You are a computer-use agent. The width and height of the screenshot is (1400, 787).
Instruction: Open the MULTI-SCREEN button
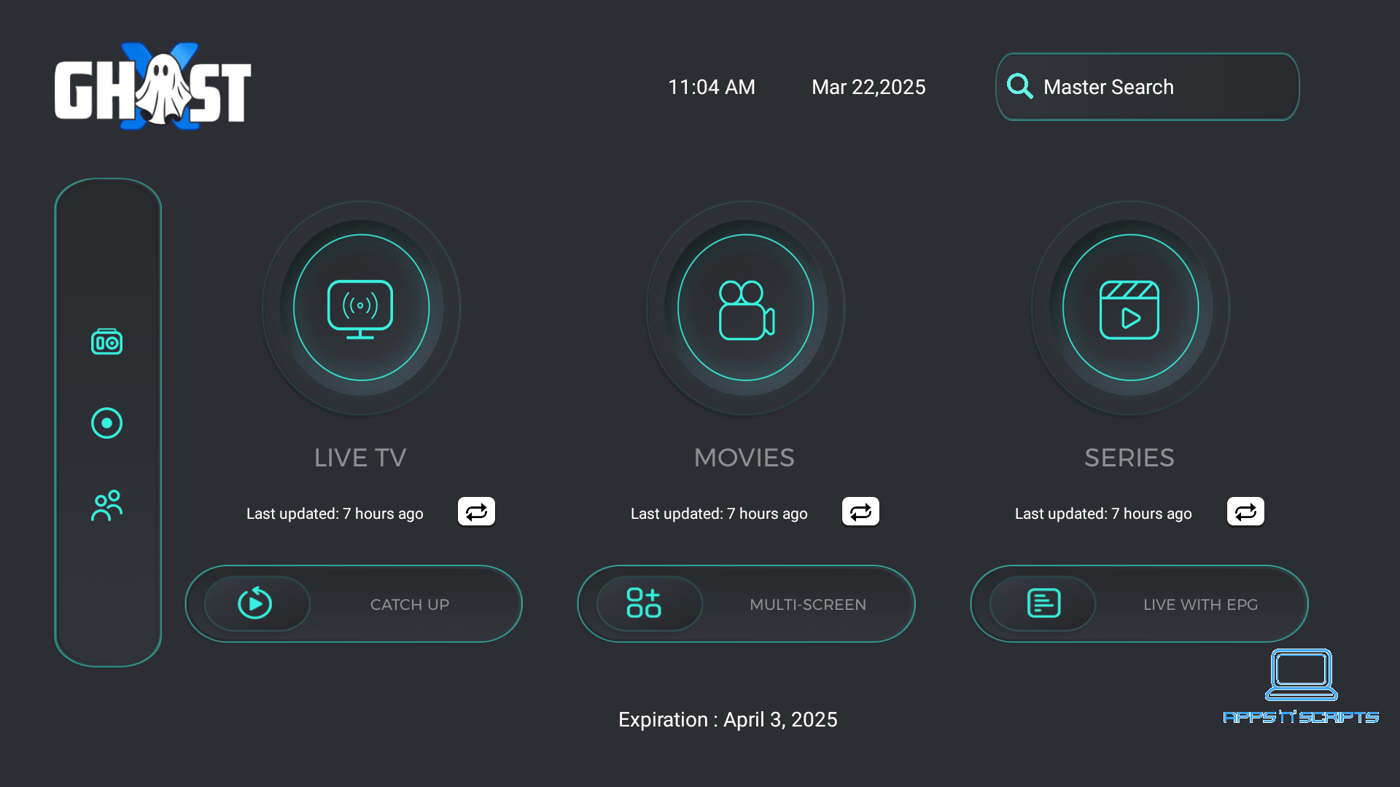[x=808, y=605]
